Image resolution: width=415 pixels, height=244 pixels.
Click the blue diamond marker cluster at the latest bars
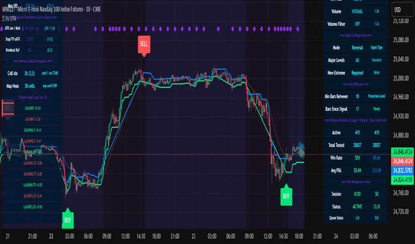coord(301,150)
